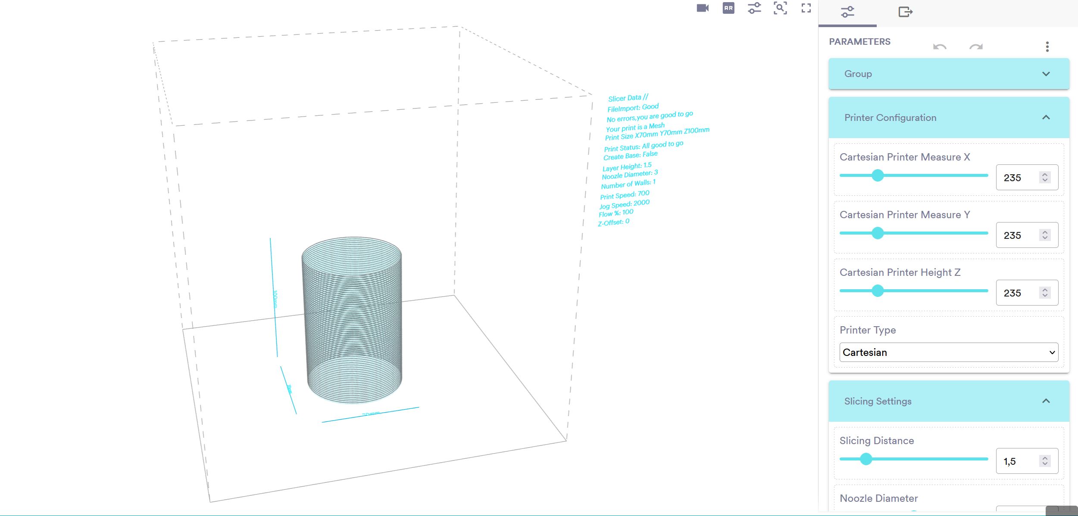Select Cartesian from Printer Type dropdown

tap(946, 352)
